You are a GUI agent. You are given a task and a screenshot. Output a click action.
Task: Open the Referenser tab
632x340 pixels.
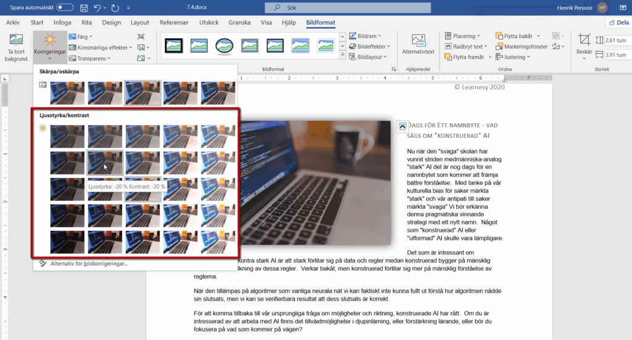pos(174,23)
